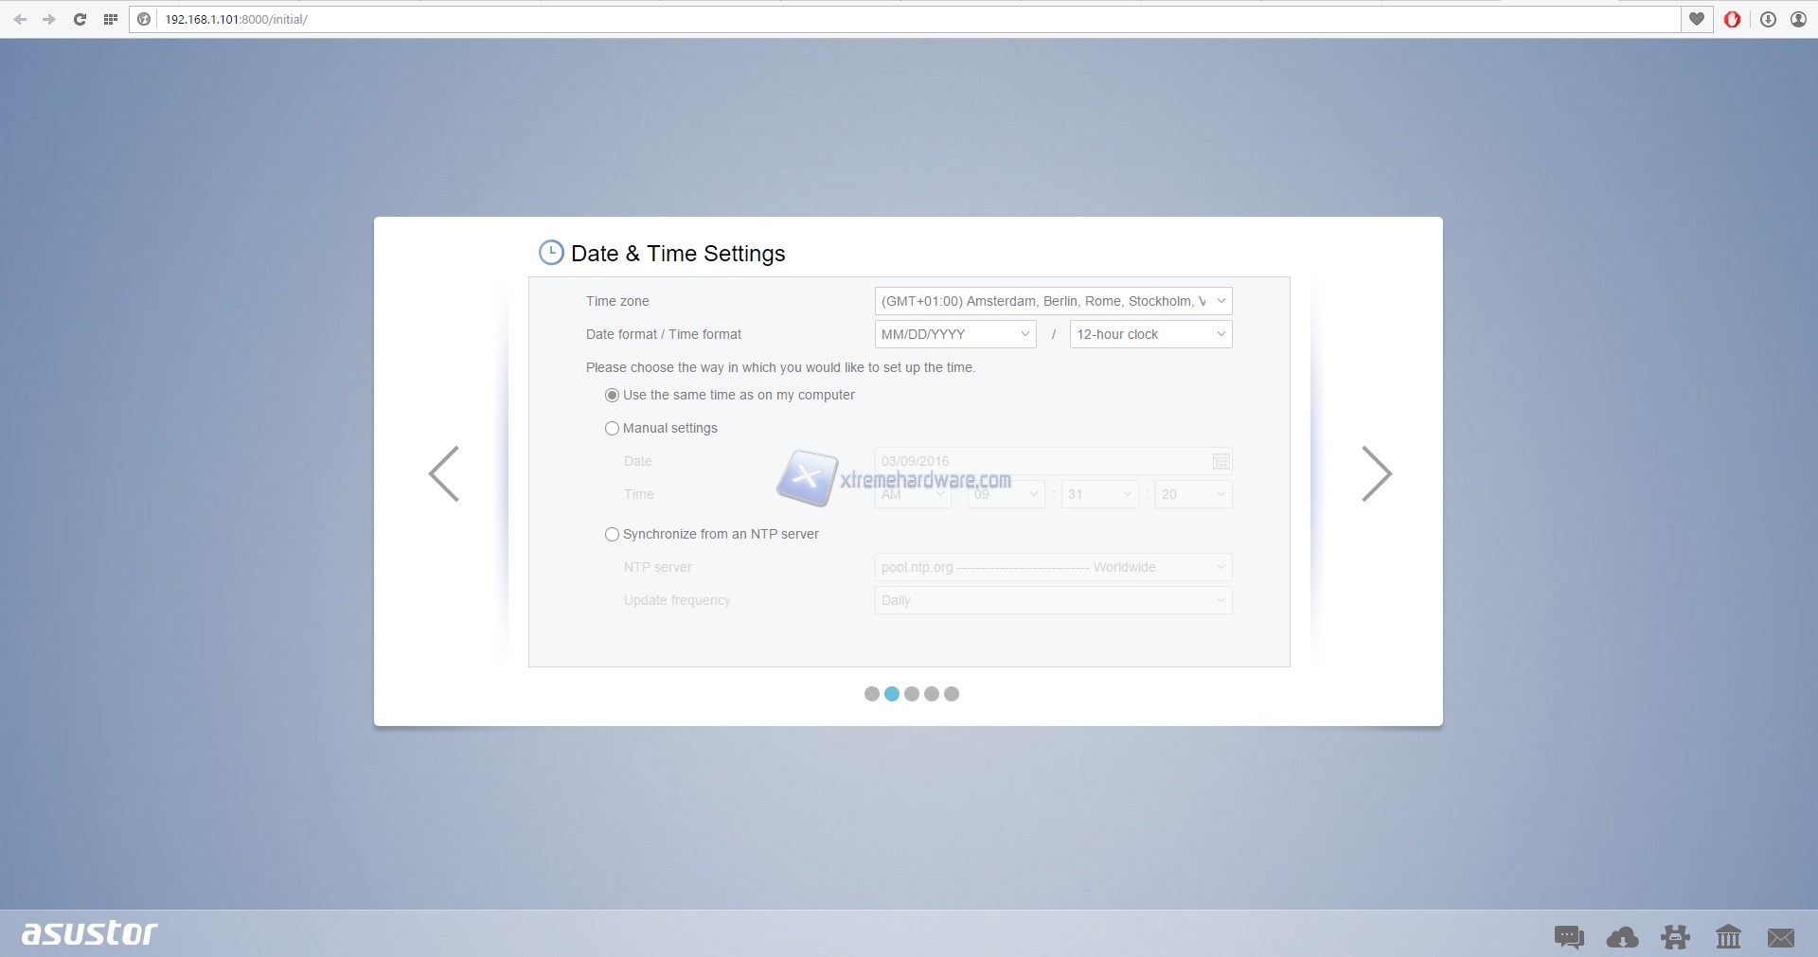Click the cloud download icon in footer
Screen dimensions: 1818x957
[x=1622, y=937]
